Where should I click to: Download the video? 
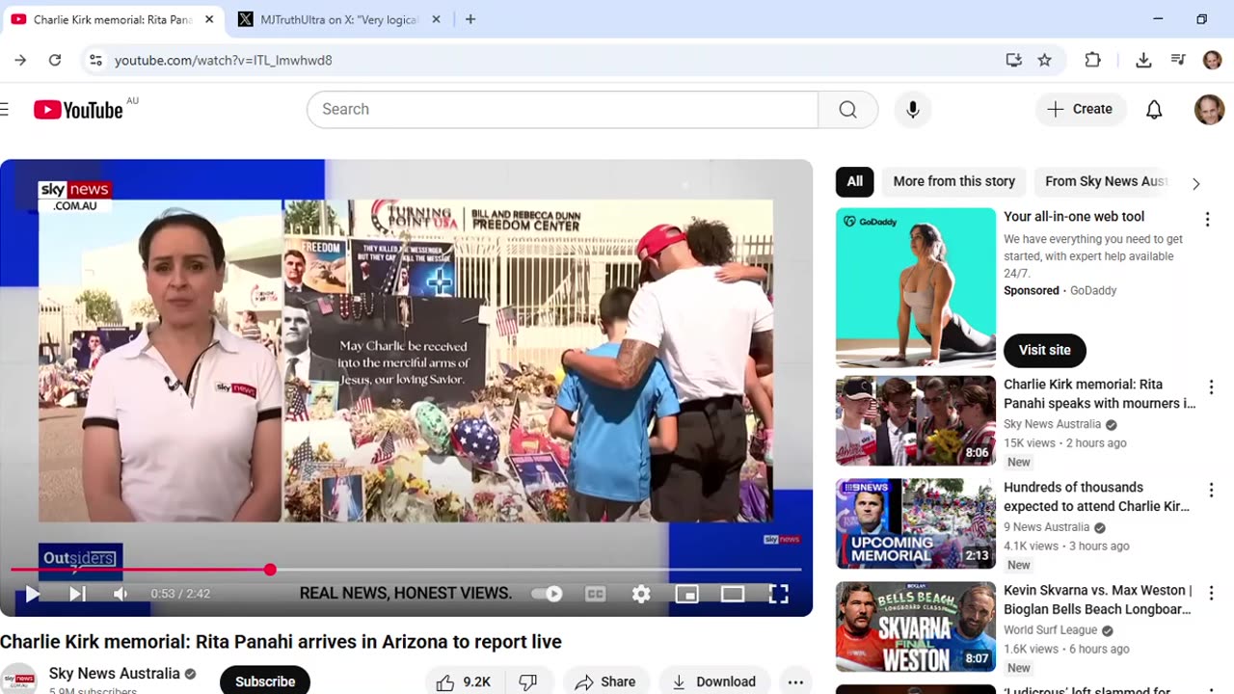point(714,681)
